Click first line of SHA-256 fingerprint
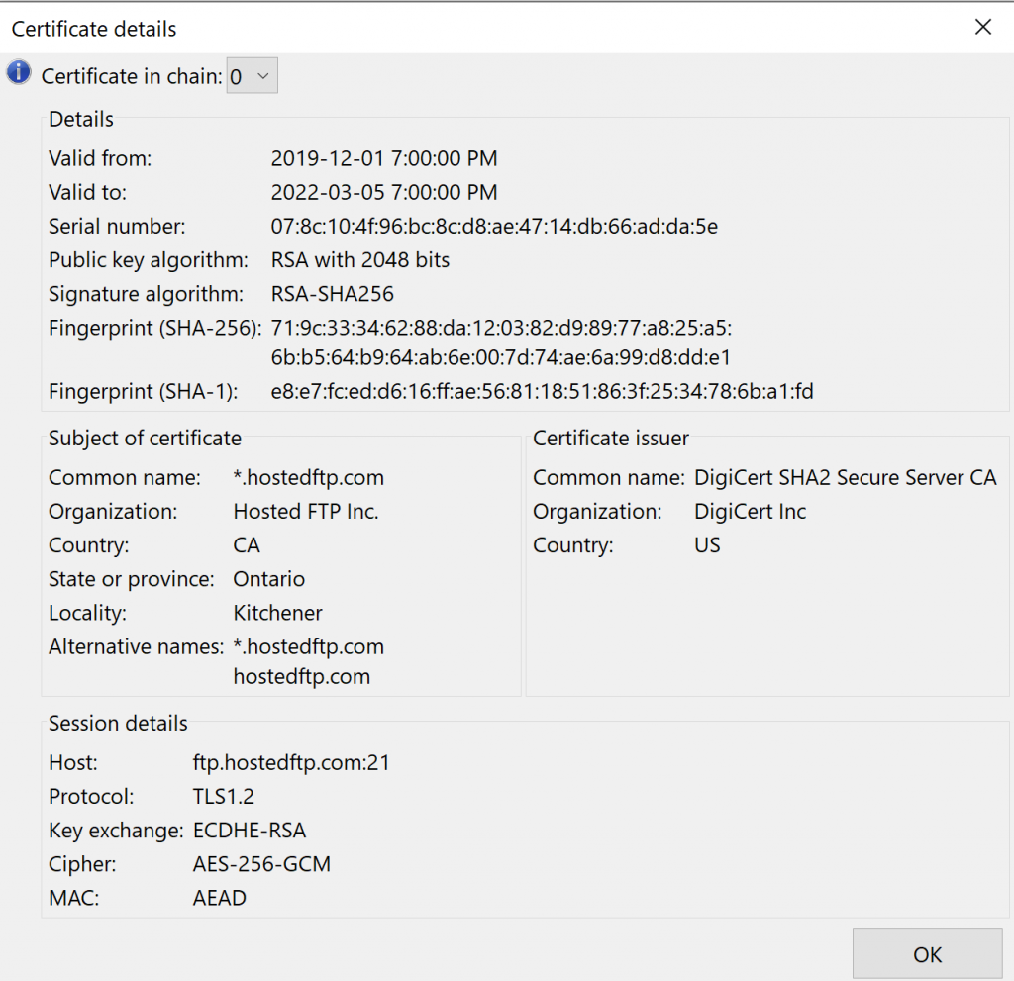This screenshot has width=1014, height=981. click(501, 328)
